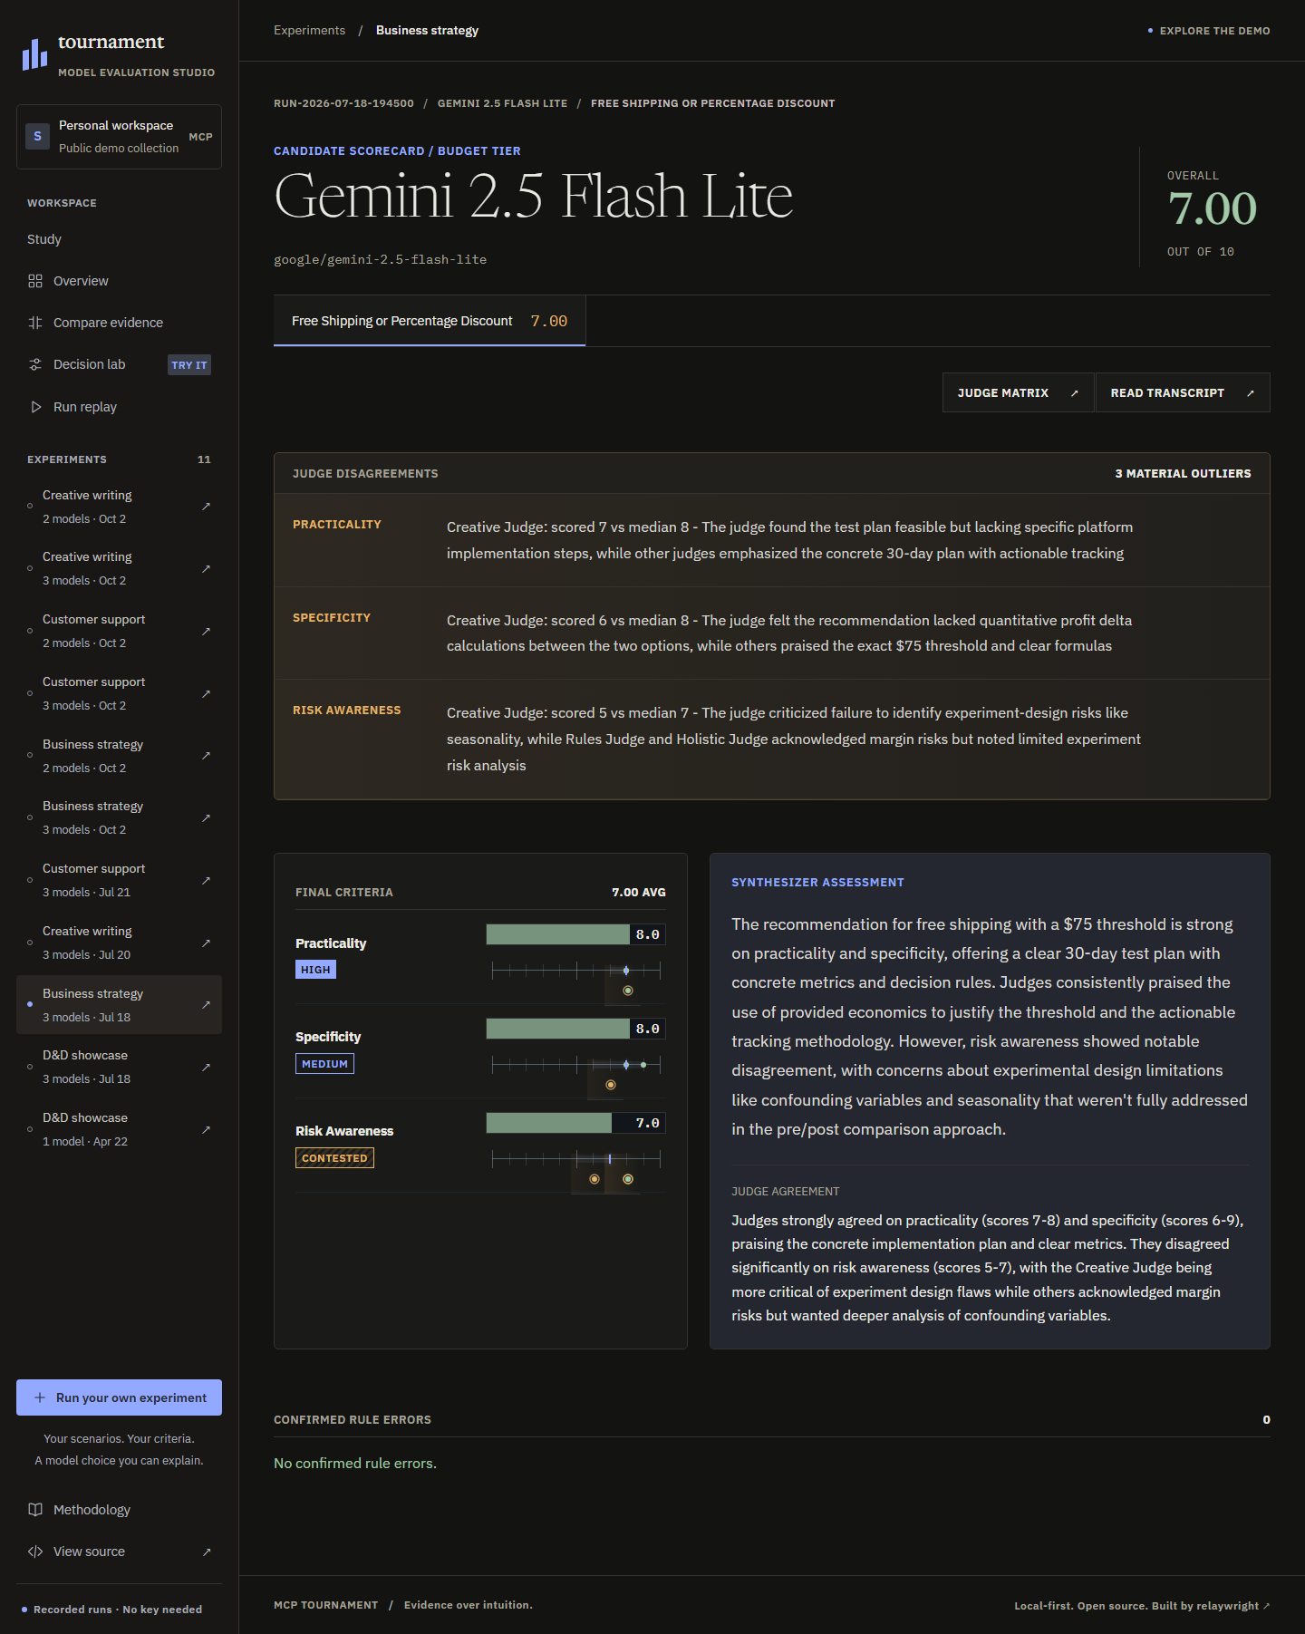Click the HIGH badge under Practicality
Screen dimensions: 1305x1634
315,970
